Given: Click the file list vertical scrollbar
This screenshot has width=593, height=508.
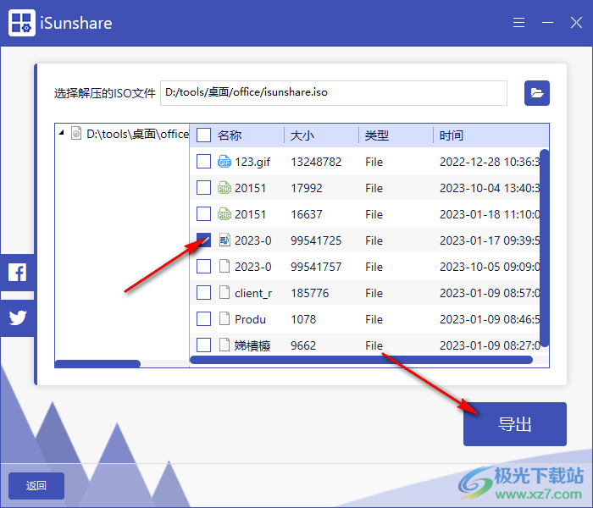Looking at the screenshot, I should pyautogui.click(x=544, y=248).
